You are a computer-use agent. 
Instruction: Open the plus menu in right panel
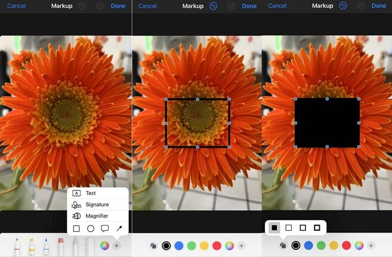[x=371, y=246]
